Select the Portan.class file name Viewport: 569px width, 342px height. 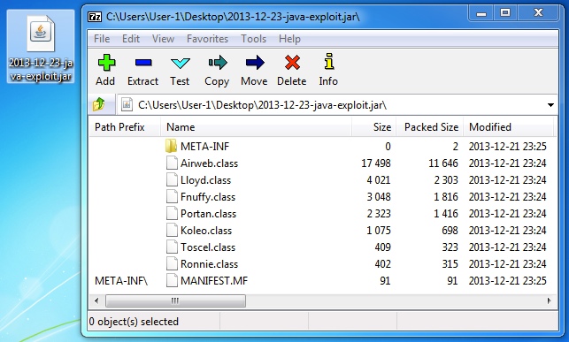[208, 214]
